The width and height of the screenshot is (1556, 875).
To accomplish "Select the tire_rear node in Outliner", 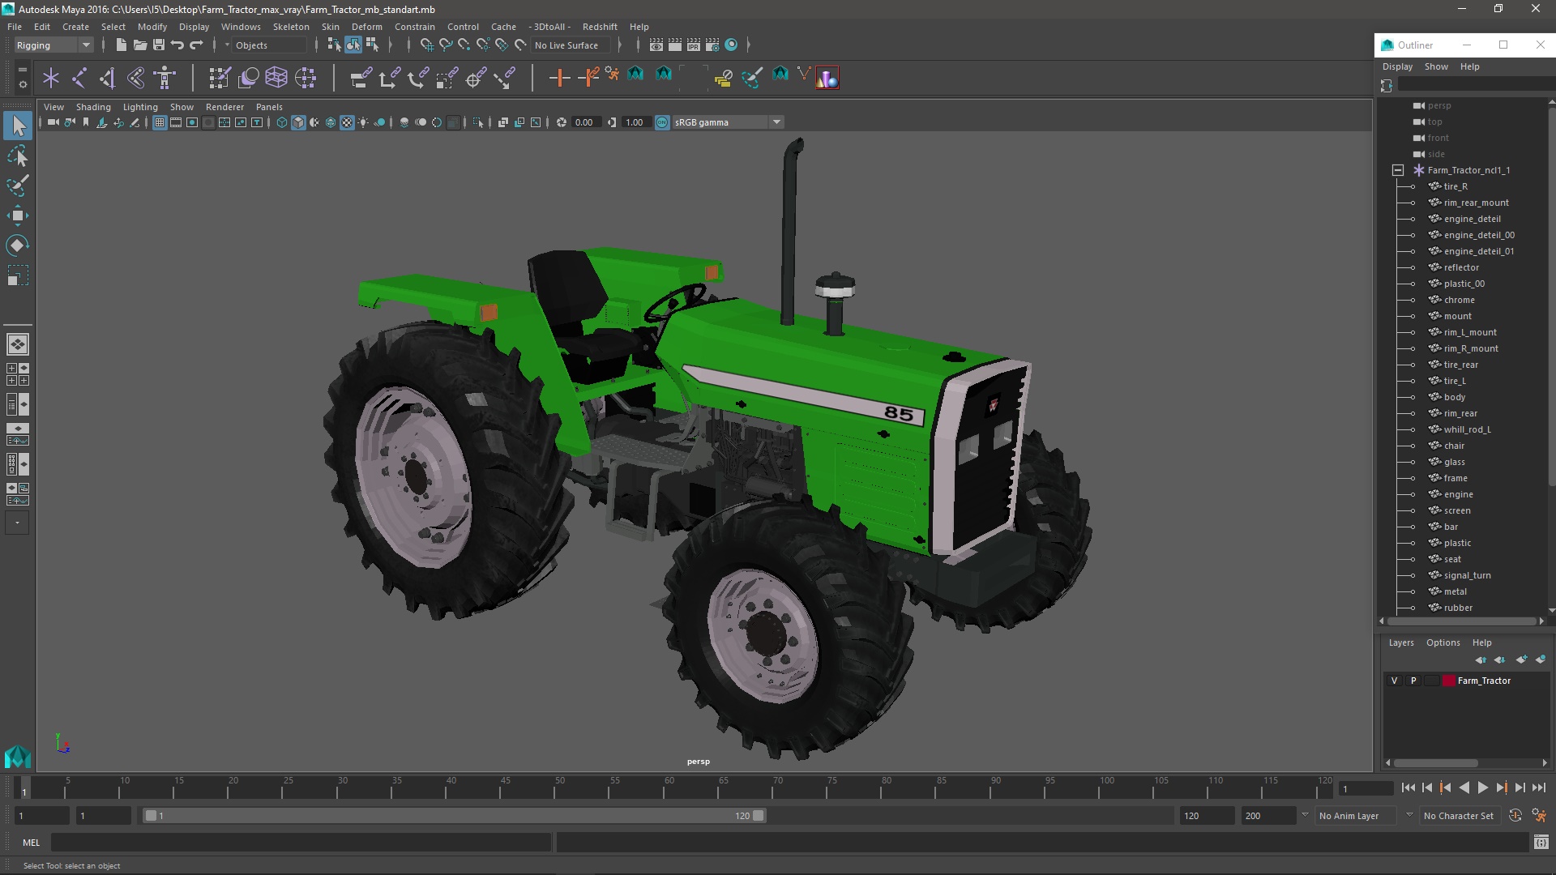I will pos(1460,365).
